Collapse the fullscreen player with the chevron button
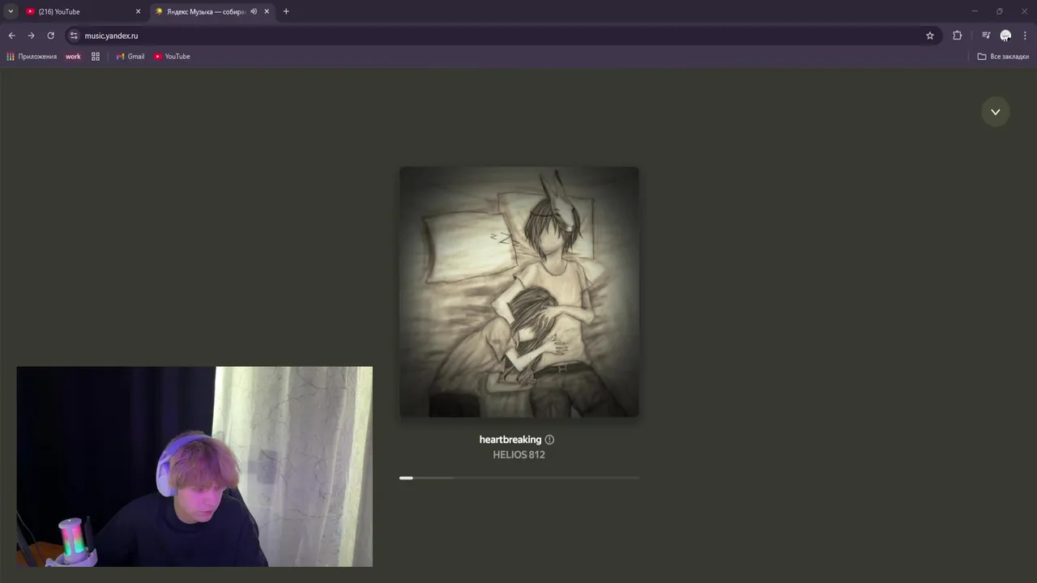Viewport: 1037px width, 583px height. [x=995, y=112]
